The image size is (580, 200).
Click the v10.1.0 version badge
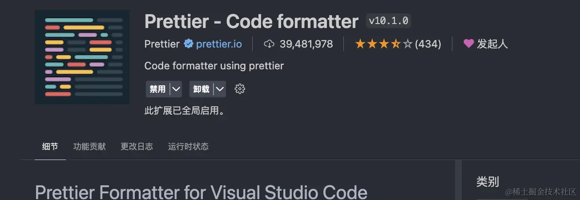pyautogui.click(x=388, y=21)
